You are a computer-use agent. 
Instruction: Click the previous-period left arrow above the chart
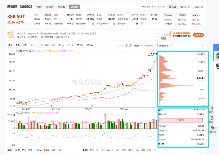click(118, 46)
